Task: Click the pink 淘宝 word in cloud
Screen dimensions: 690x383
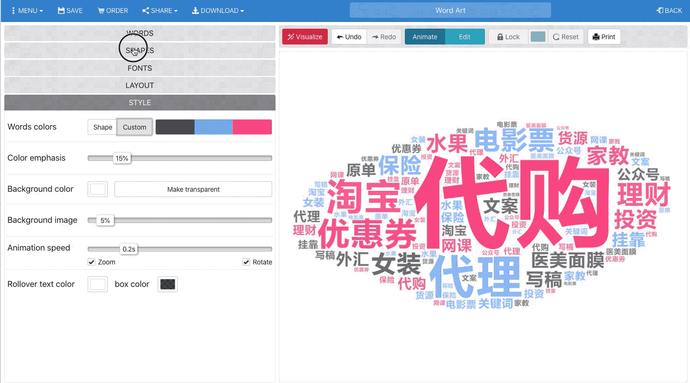Action: pyautogui.click(x=364, y=197)
